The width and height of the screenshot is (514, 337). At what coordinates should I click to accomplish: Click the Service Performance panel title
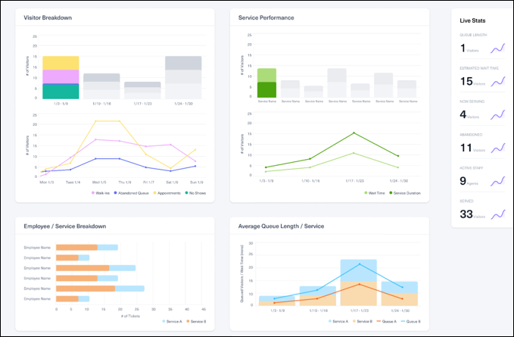point(266,17)
